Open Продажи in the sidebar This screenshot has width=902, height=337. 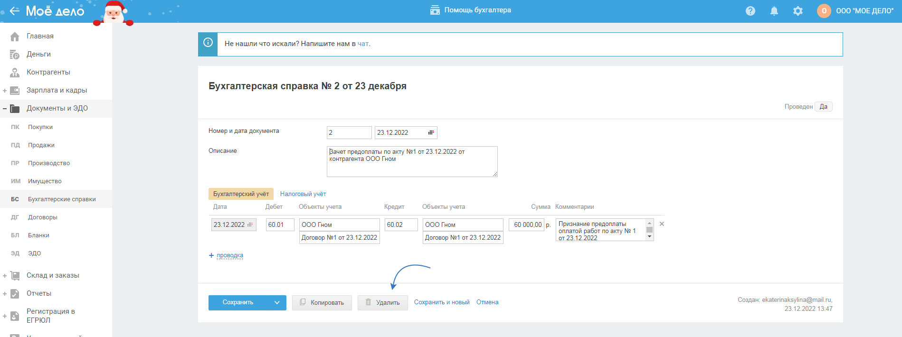coord(41,145)
